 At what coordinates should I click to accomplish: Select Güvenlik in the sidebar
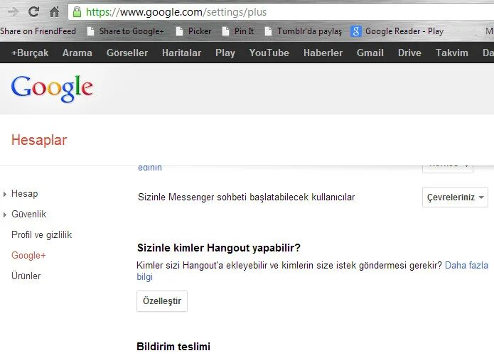pos(28,214)
